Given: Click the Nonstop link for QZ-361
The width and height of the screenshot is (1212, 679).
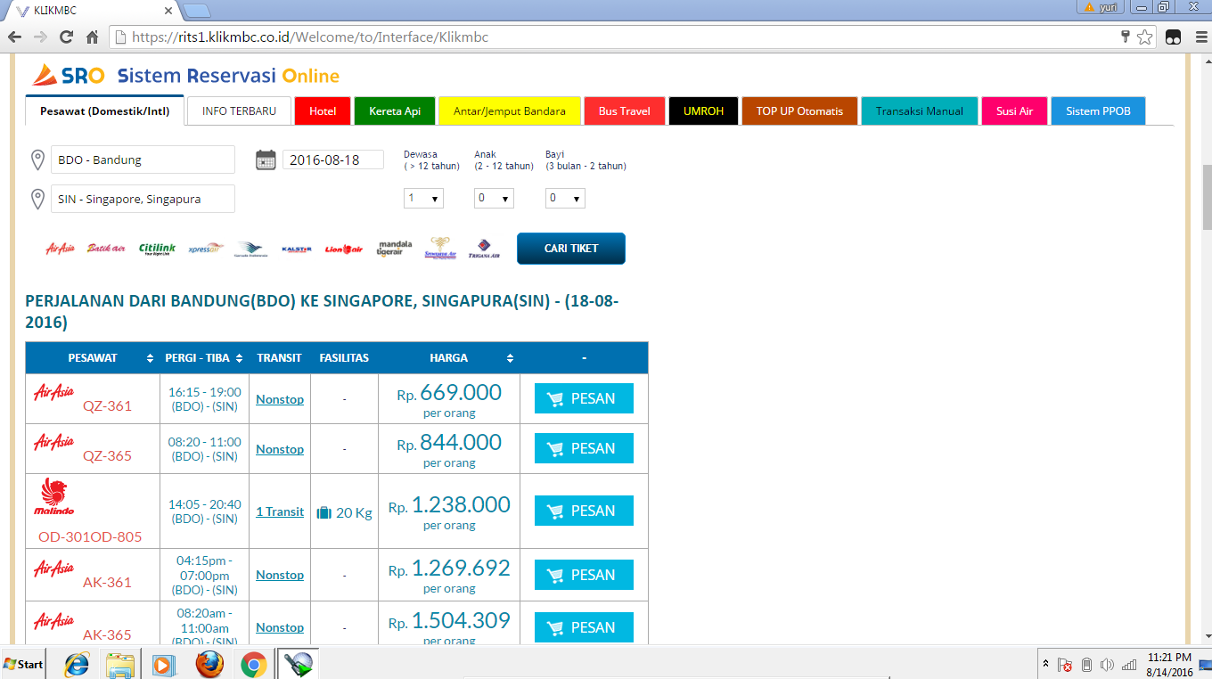Looking at the screenshot, I should pyautogui.click(x=280, y=399).
